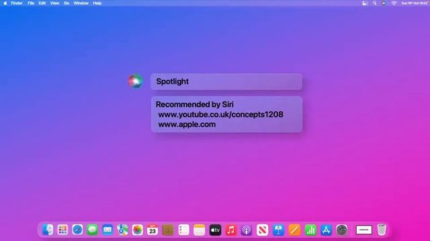Image resolution: width=430 pixels, height=241 pixels.
Task: Open the Help menu
Action: pos(97,3)
